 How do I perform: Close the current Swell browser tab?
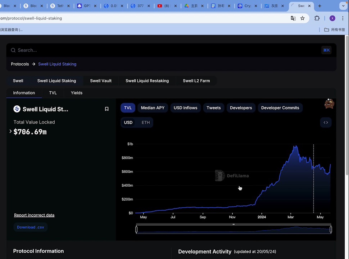[x=309, y=6]
